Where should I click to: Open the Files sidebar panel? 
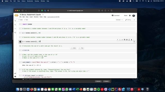coord(15,32)
